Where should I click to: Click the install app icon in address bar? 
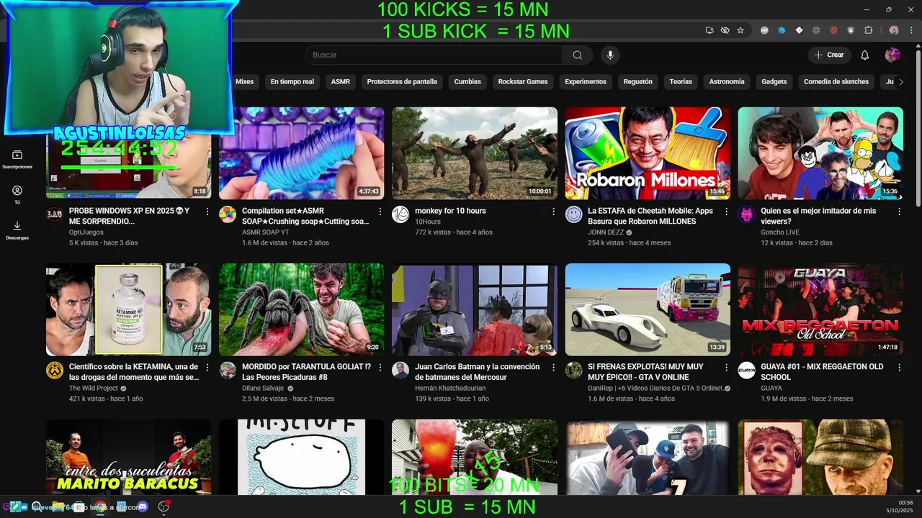coord(710,30)
